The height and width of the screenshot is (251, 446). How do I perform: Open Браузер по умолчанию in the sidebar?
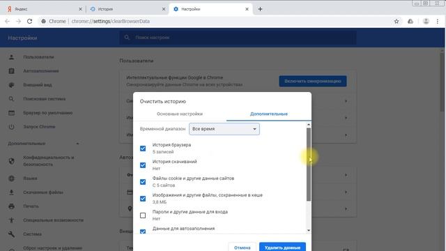coord(48,113)
